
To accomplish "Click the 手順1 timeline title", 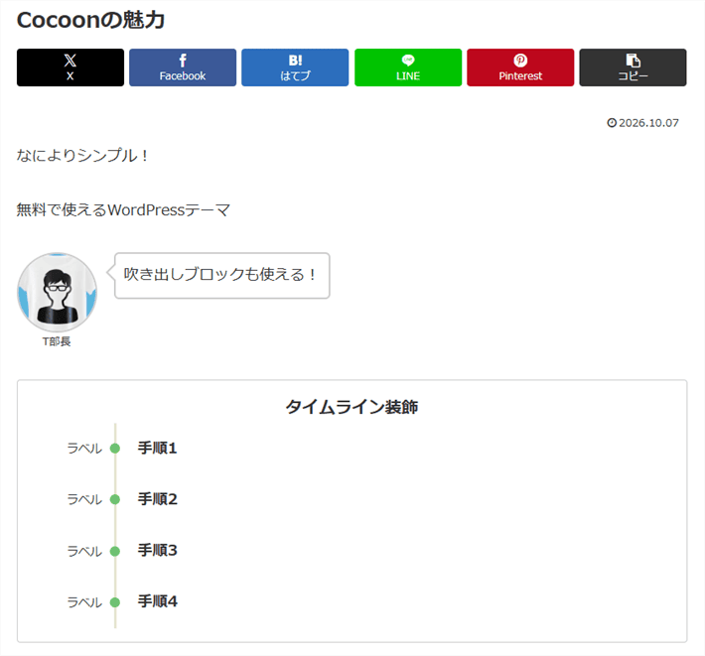I will coord(157,448).
